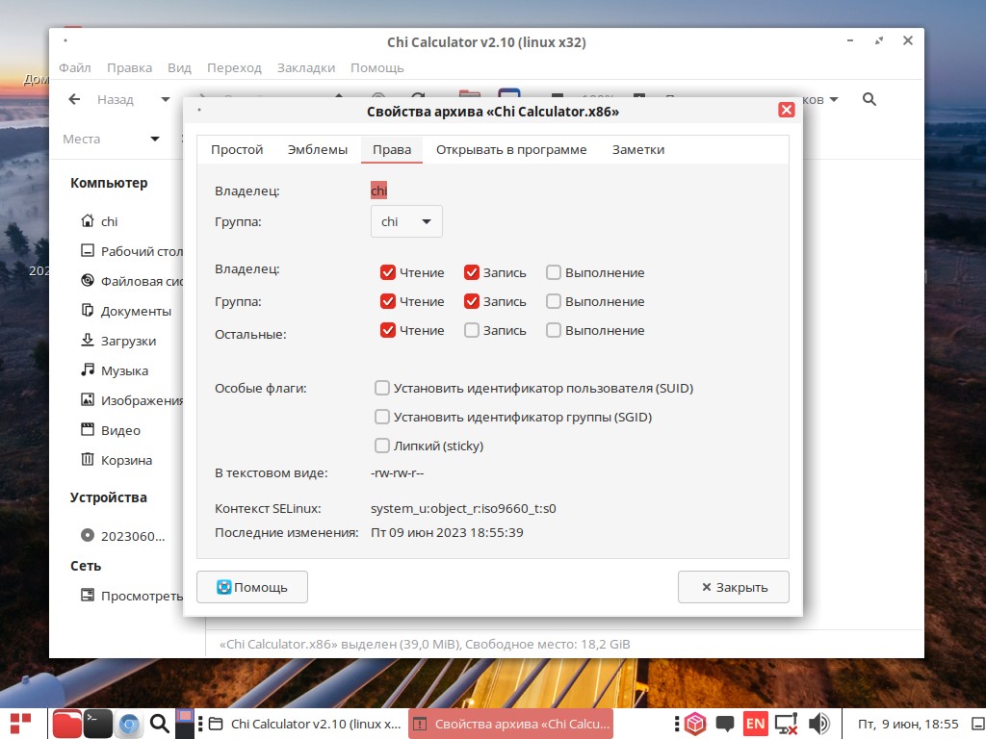This screenshot has height=739, width=986.
Task: Open Музыка folder in sidebar
Action: tap(115, 370)
